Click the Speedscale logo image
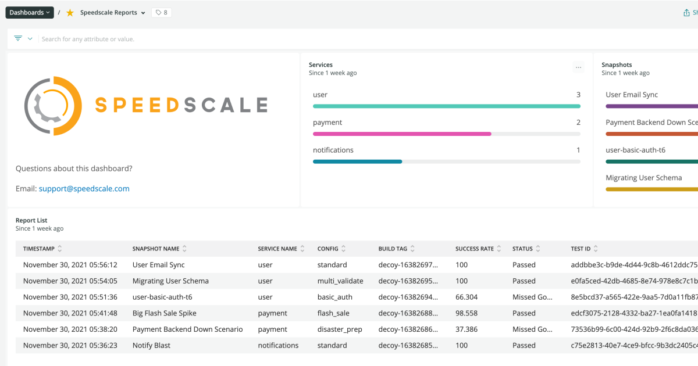This screenshot has height=366, width=698. [146, 105]
